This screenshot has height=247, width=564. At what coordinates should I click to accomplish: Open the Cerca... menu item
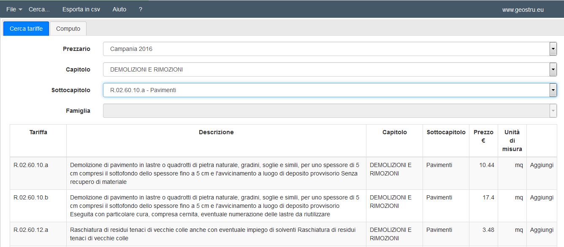[x=39, y=9]
